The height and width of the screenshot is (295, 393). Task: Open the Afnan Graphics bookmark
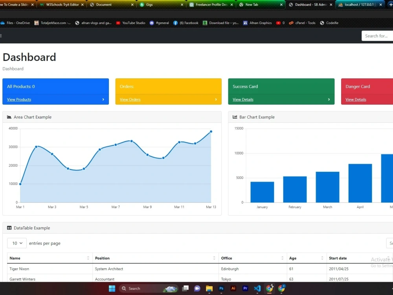click(257, 23)
